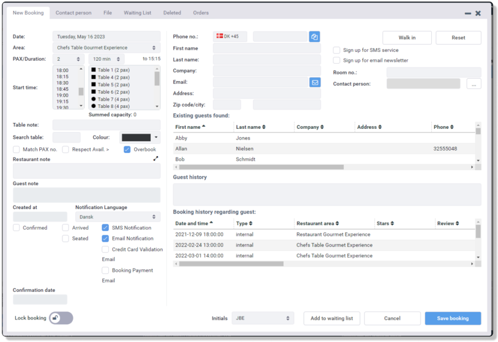498x342 pixels.
Task: Open the File tab
Action: pos(107,13)
